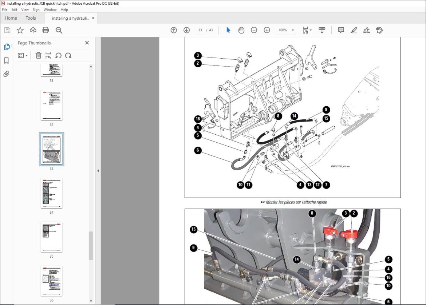This screenshot has width=426, height=305.
Task: Delete selected pages with the trash icon
Action: tap(38, 56)
